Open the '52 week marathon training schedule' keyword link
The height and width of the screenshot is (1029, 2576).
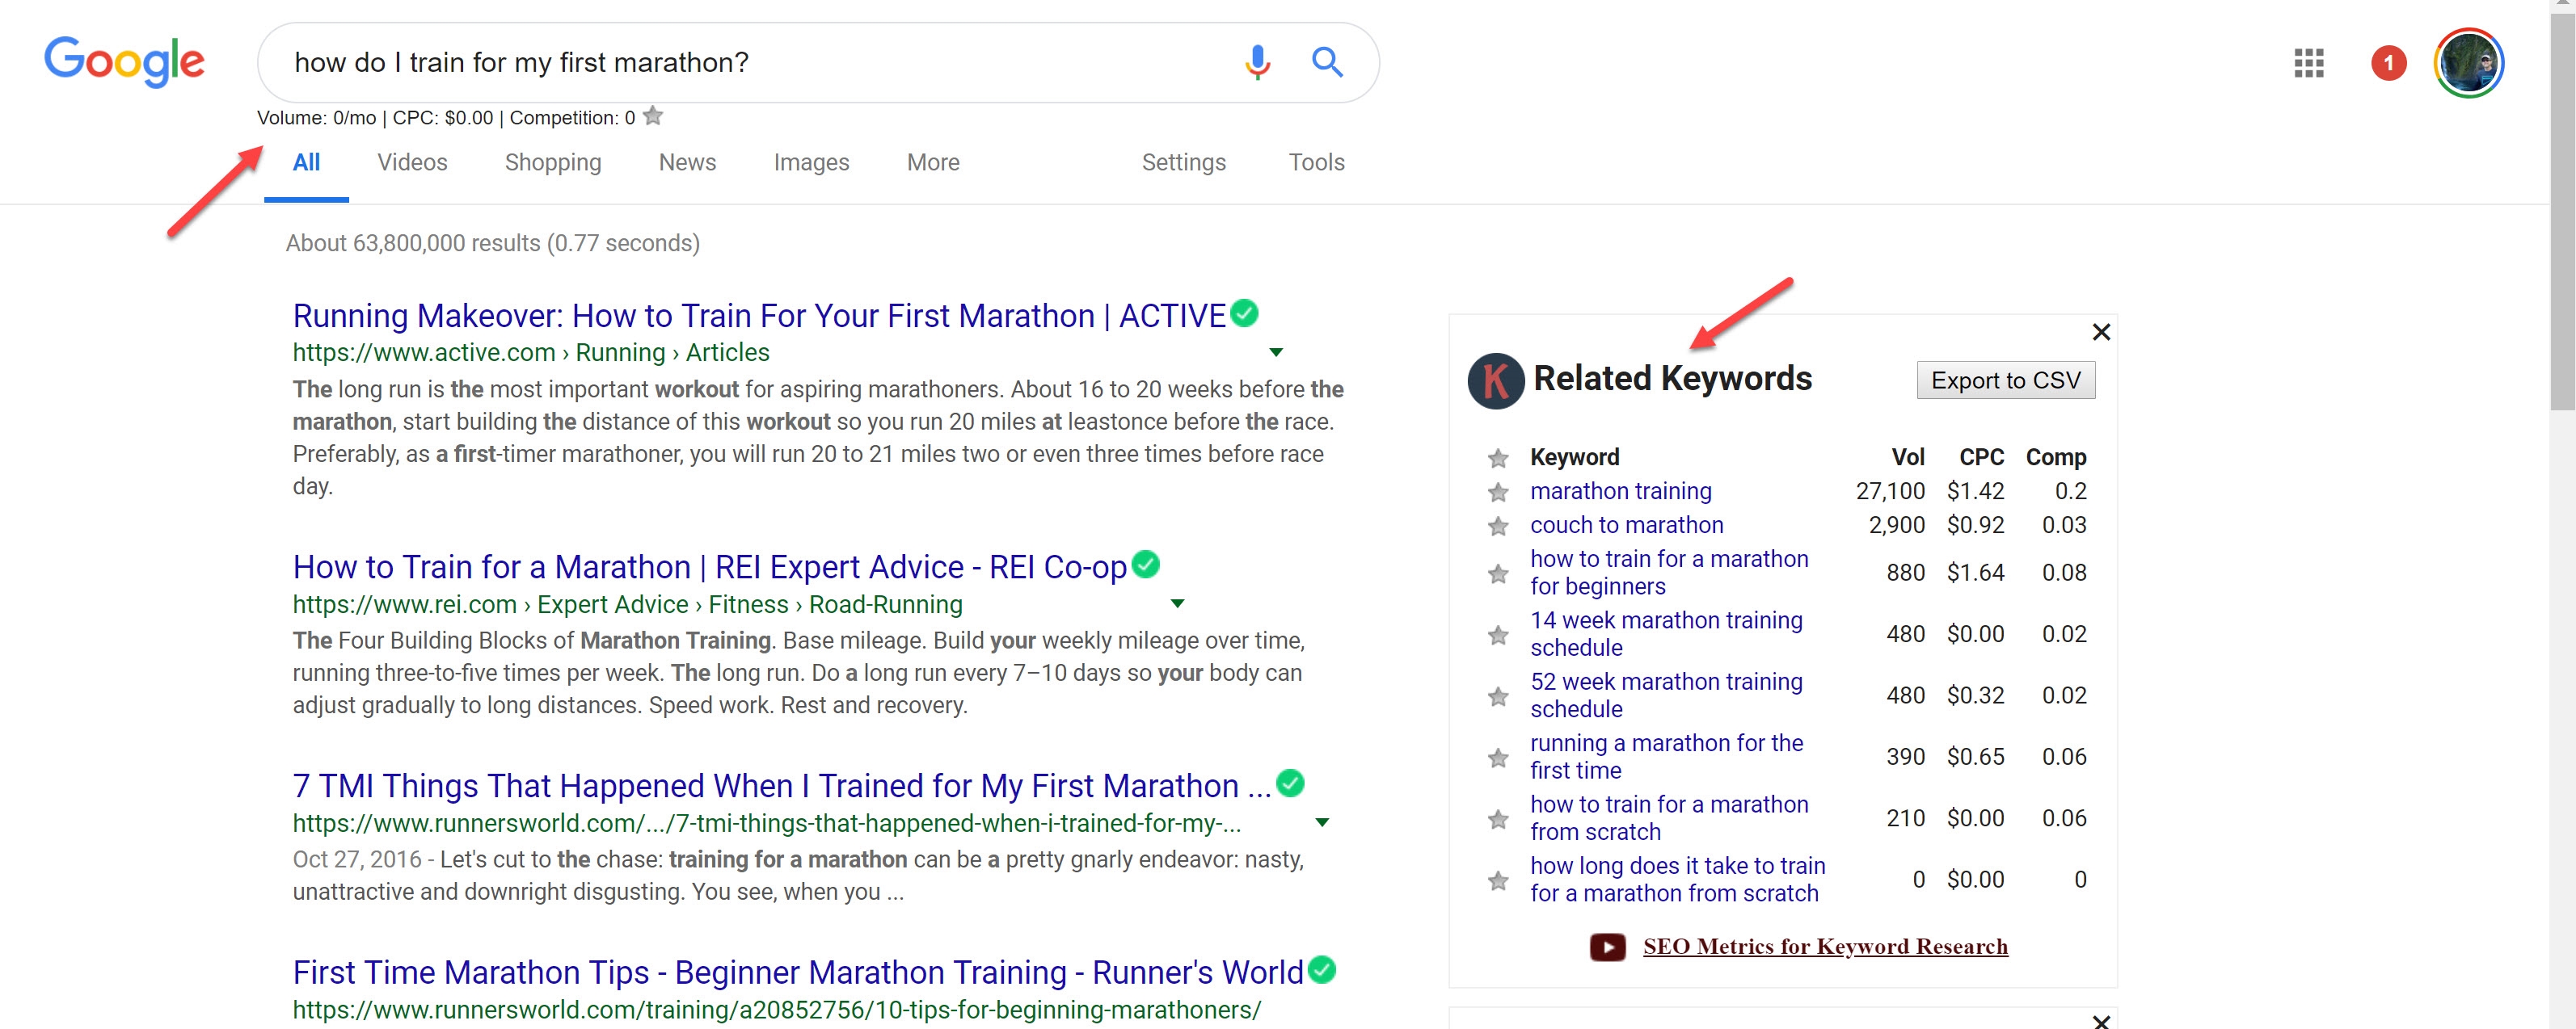(x=1666, y=695)
